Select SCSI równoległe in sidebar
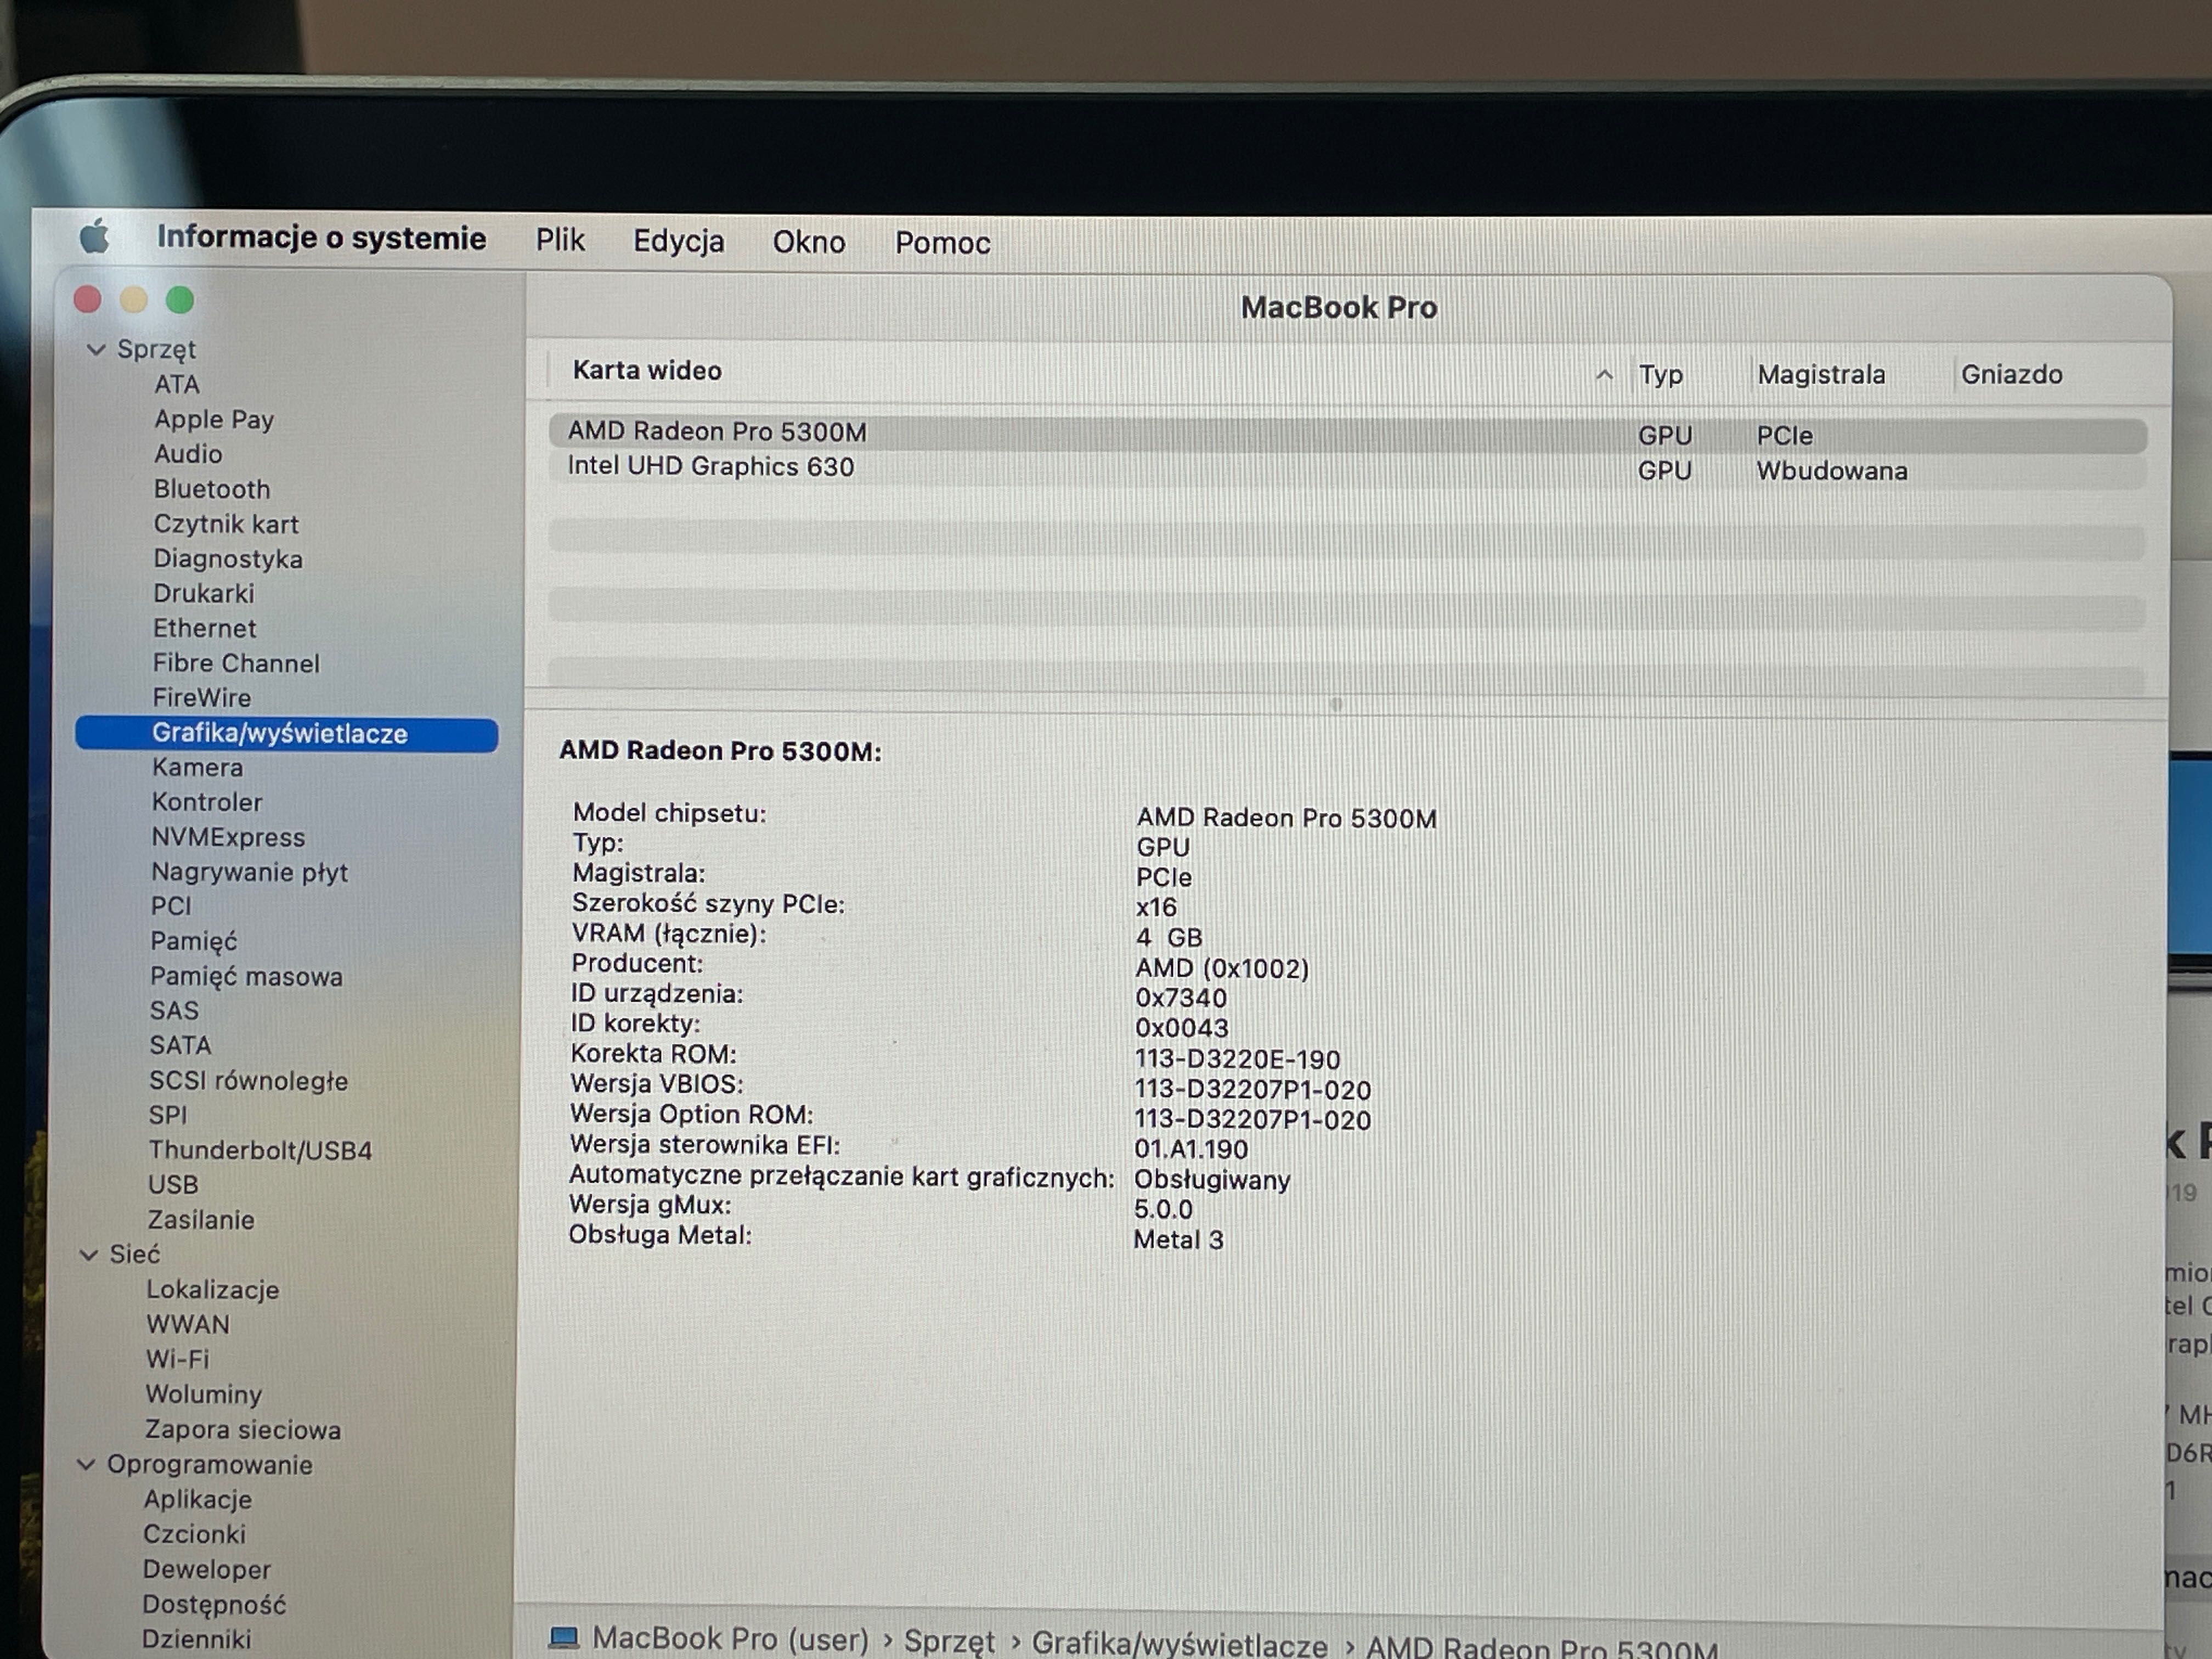The height and width of the screenshot is (1659, 2212). (x=248, y=1080)
